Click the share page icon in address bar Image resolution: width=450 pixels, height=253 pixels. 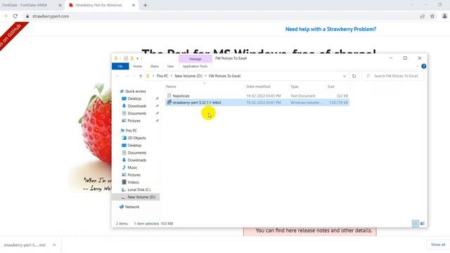[x=422, y=16]
